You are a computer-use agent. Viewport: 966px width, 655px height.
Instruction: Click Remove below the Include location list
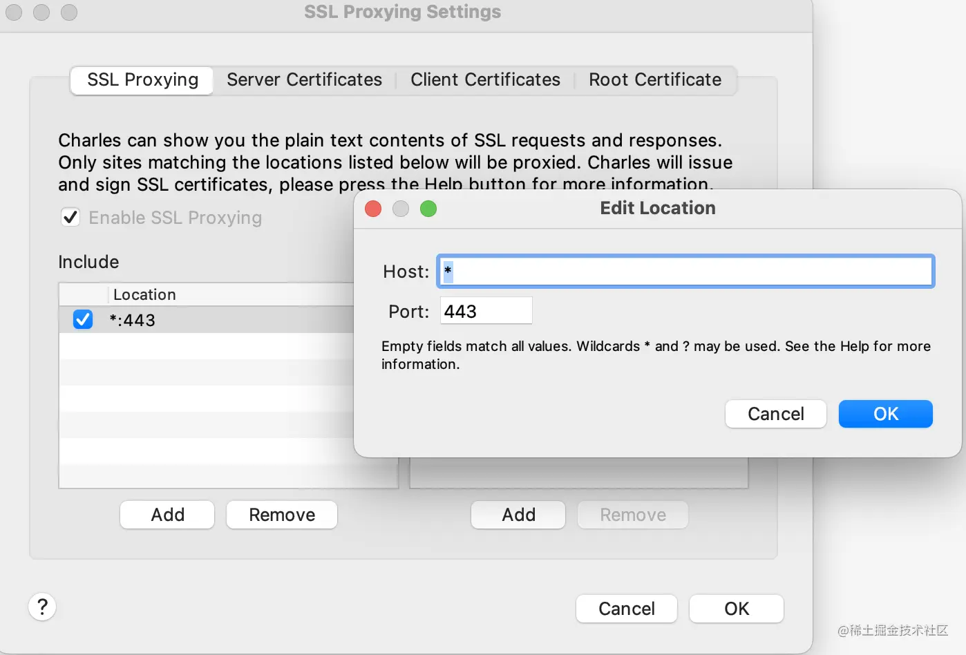(x=282, y=515)
